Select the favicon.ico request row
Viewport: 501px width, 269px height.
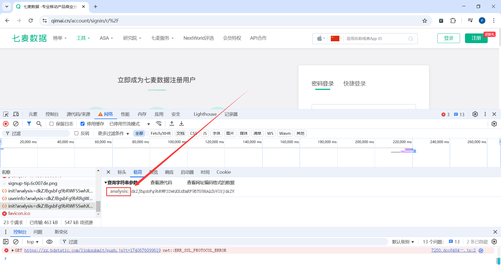point(48,213)
